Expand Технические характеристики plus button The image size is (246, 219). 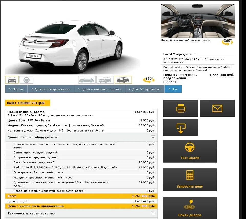[x=153, y=213]
